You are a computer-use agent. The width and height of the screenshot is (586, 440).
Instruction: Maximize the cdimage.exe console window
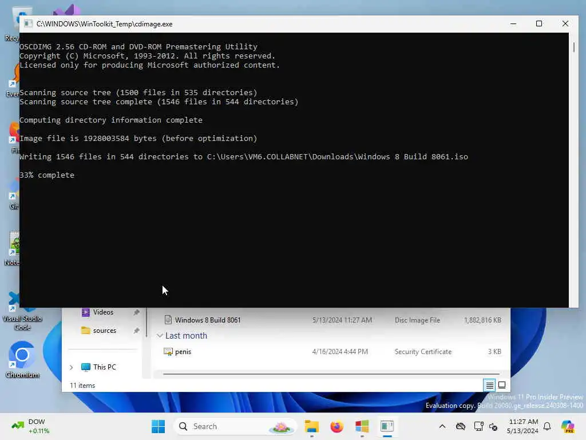coord(539,23)
